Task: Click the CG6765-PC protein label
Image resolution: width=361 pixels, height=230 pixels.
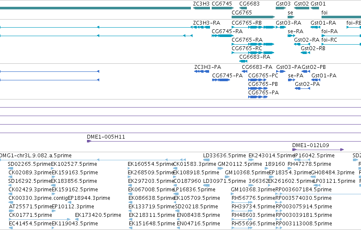Action: pyautogui.click(x=263, y=76)
